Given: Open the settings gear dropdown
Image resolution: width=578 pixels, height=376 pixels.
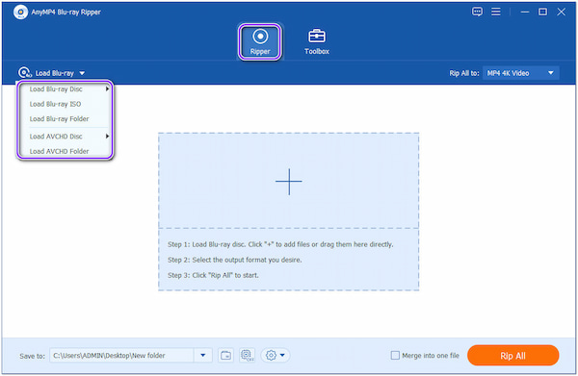Looking at the screenshot, I should [276, 356].
